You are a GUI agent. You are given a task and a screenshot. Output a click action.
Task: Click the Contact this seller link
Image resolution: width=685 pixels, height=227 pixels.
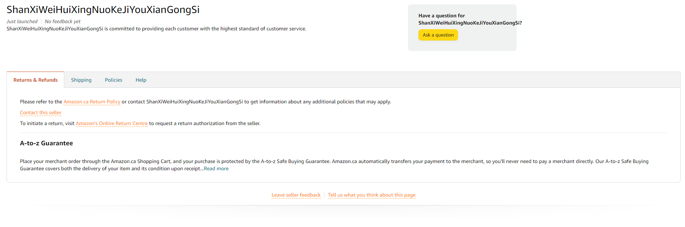click(41, 113)
